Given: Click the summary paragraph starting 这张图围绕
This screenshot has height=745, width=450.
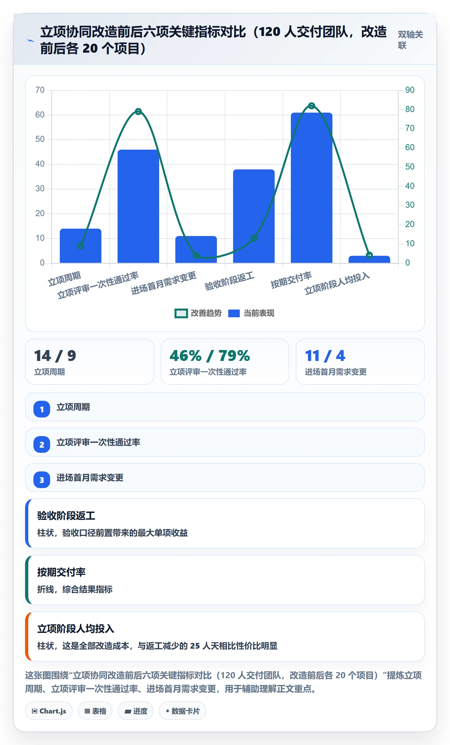Looking at the screenshot, I should pyautogui.click(x=224, y=682).
